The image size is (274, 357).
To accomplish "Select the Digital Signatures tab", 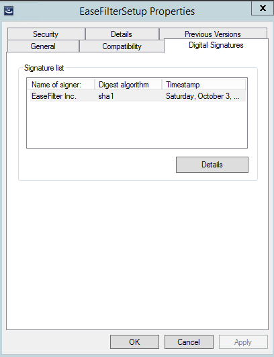I will pyautogui.click(x=216, y=45).
